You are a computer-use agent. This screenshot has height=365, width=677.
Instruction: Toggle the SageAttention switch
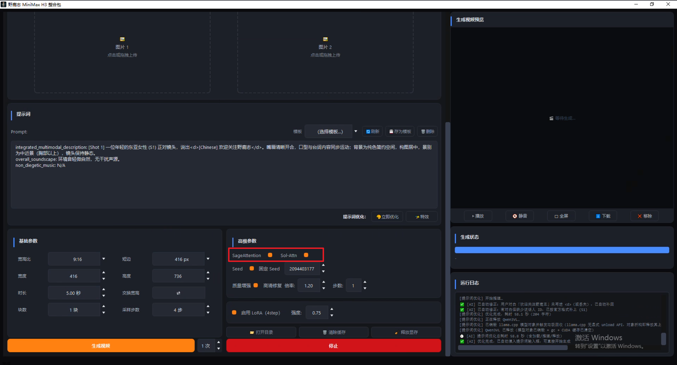pos(270,255)
